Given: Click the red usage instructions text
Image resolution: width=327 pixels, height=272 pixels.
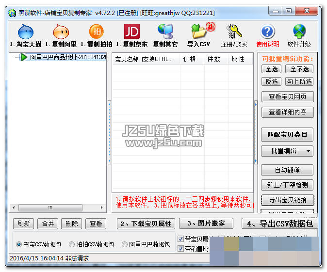Looking at the screenshot, I should [184, 202].
